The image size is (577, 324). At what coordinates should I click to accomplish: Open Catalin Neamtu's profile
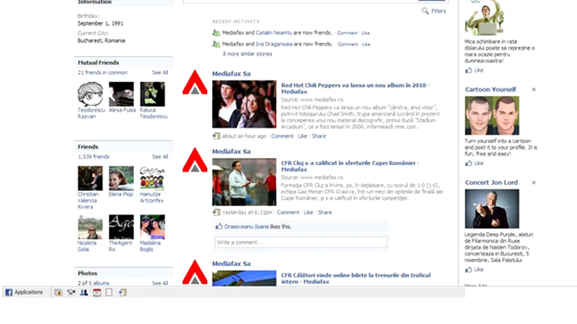pyautogui.click(x=274, y=33)
